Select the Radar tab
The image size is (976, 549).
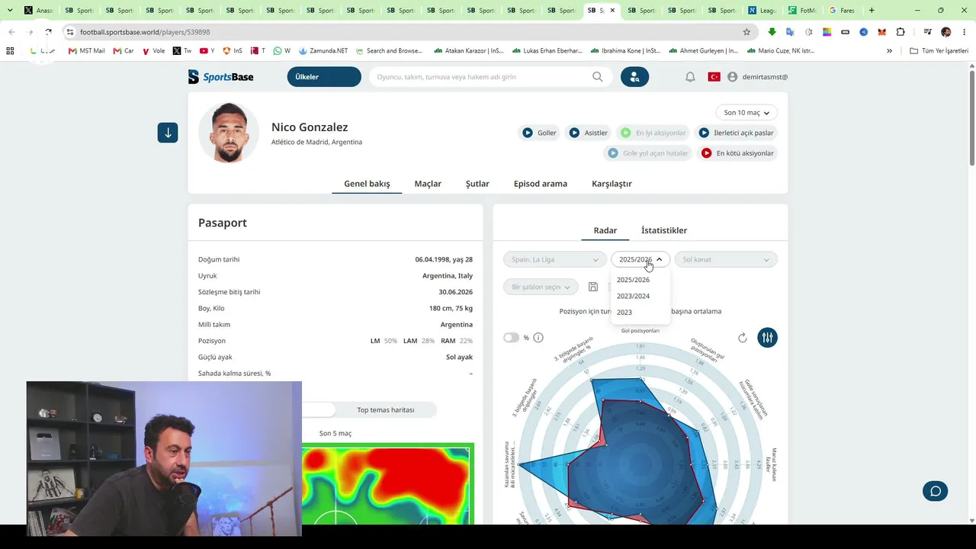605,230
